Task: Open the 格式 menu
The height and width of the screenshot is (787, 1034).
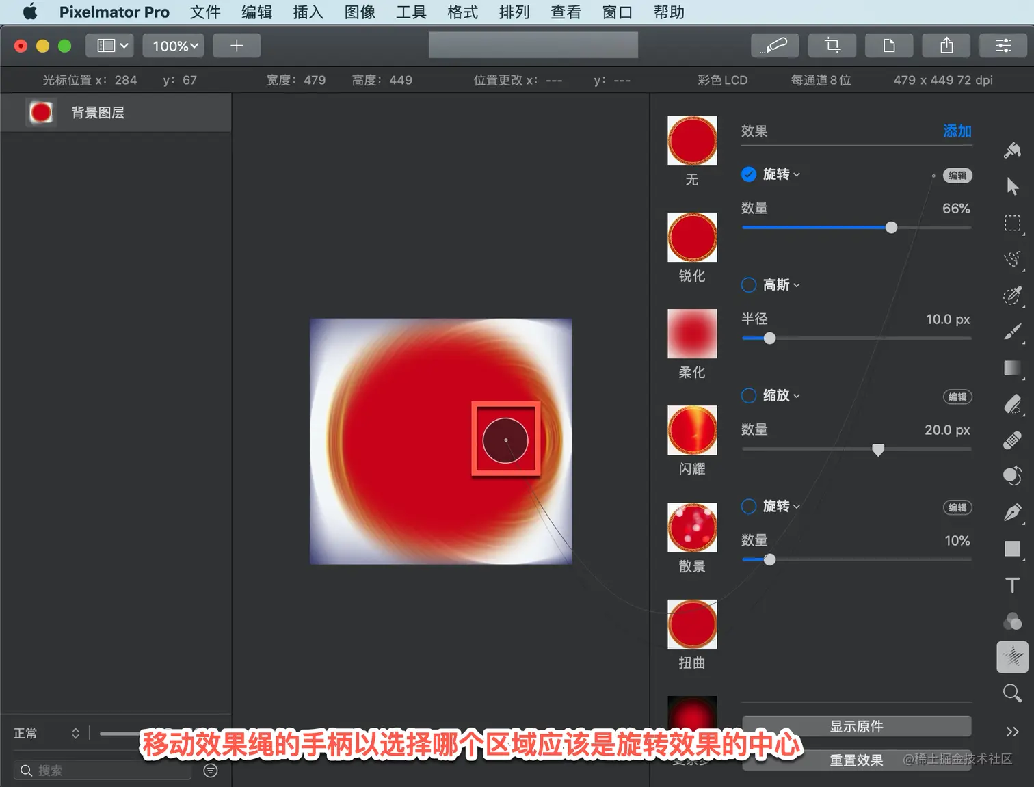Action: click(x=463, y=12)
